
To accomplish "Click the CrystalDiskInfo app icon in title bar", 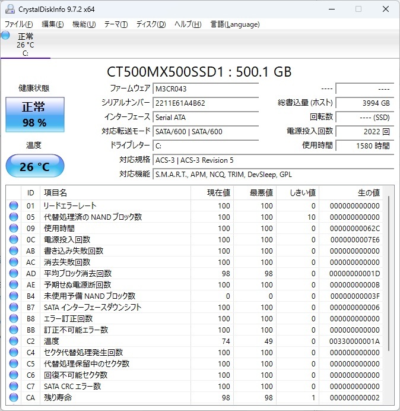I will pyautogui.click(x=8, y=9).
